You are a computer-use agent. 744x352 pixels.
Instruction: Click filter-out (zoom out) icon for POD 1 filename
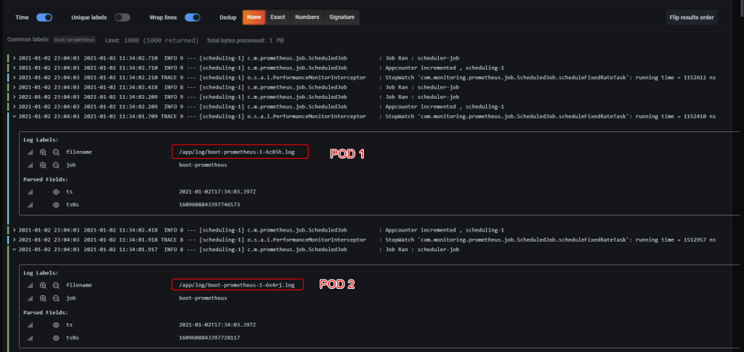tap(56, 152)
